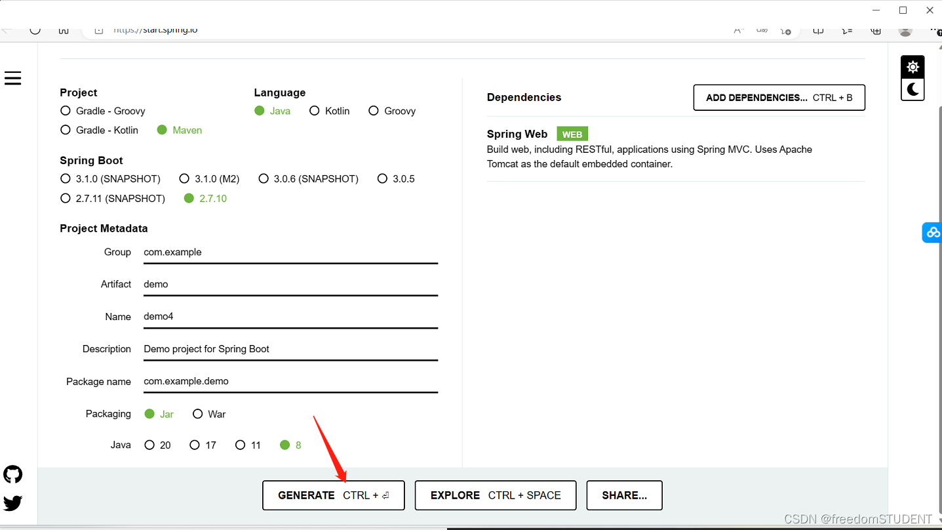Open ADD DEPENDENCIES dialog

[x=779, y=98]
